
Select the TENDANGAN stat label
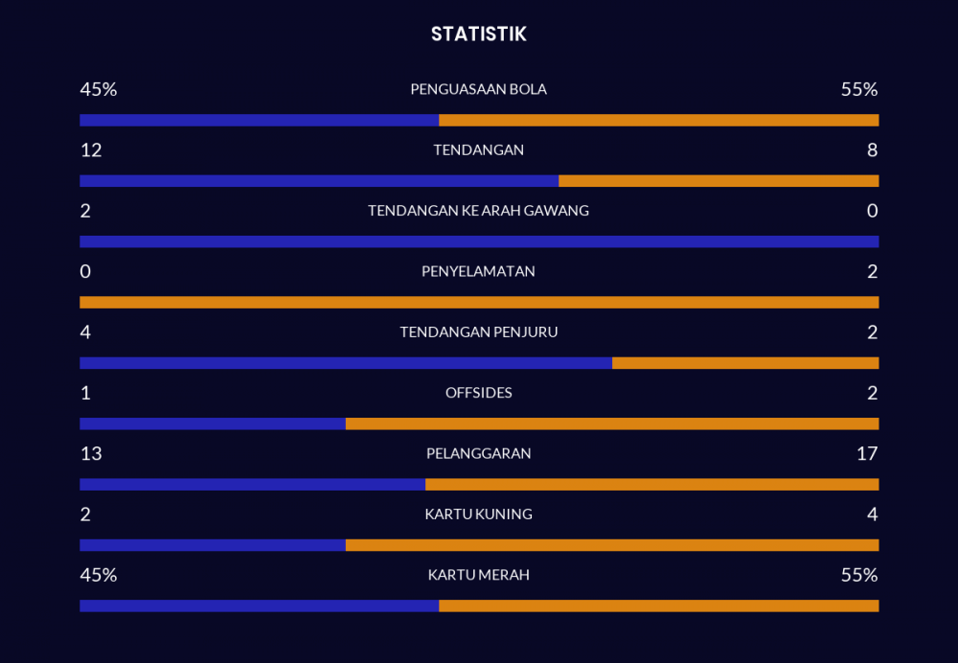point(478,149)
